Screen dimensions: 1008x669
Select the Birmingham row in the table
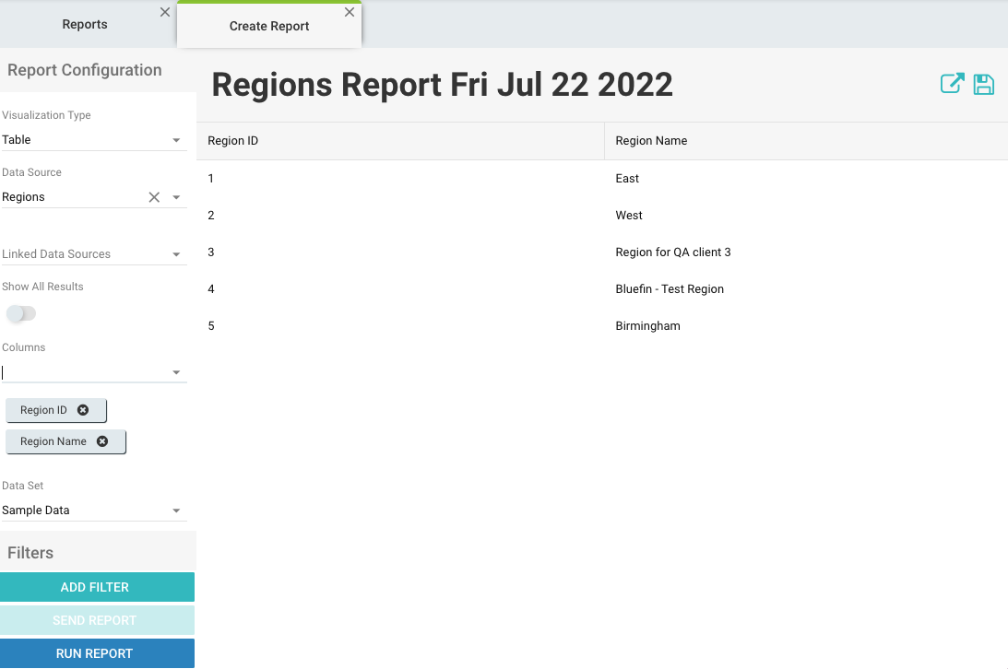[647, 326]
